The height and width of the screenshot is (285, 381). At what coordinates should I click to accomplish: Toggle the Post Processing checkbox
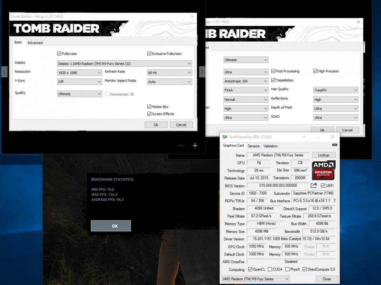273,71
